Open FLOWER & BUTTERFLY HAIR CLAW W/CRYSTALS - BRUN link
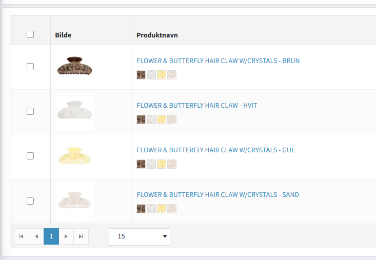Viewport: 376px width, 260px height. tap(218, 61)
